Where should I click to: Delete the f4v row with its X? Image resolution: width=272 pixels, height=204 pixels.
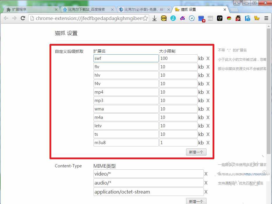coord(208,84)
